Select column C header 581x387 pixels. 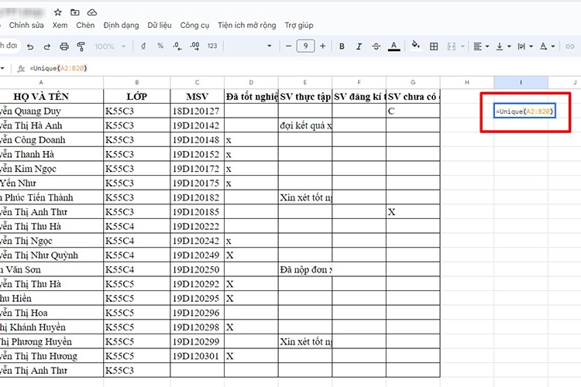pyautogui.click(x=197, y=82)
